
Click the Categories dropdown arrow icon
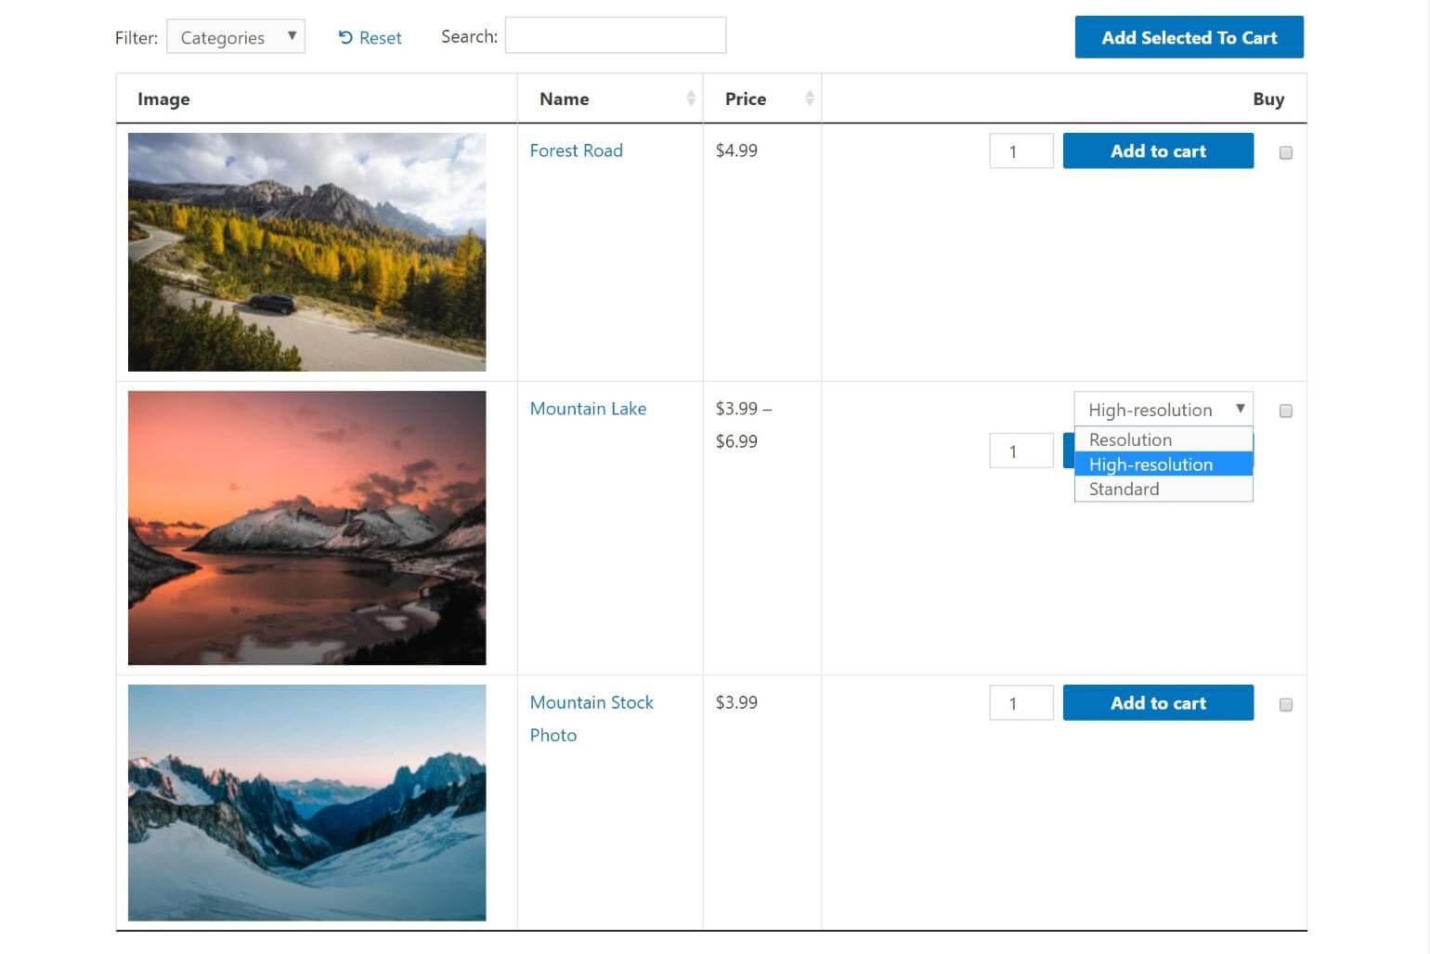(292, 37)
